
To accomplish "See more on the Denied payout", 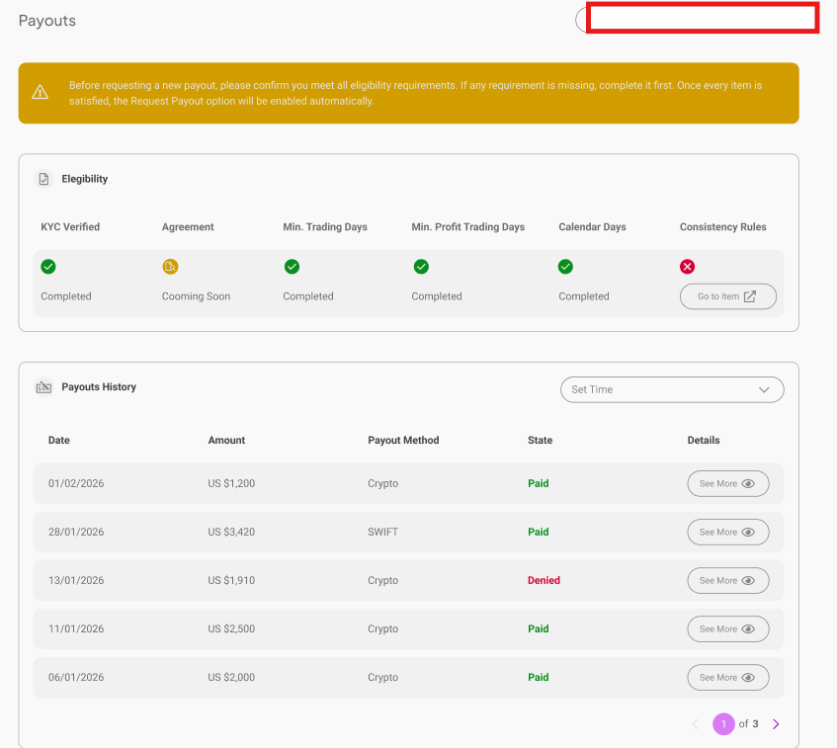I will 727,581.
